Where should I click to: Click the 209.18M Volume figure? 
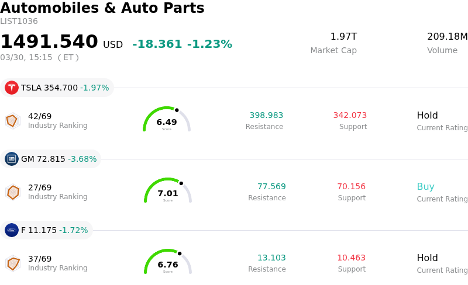pos(447,37)
